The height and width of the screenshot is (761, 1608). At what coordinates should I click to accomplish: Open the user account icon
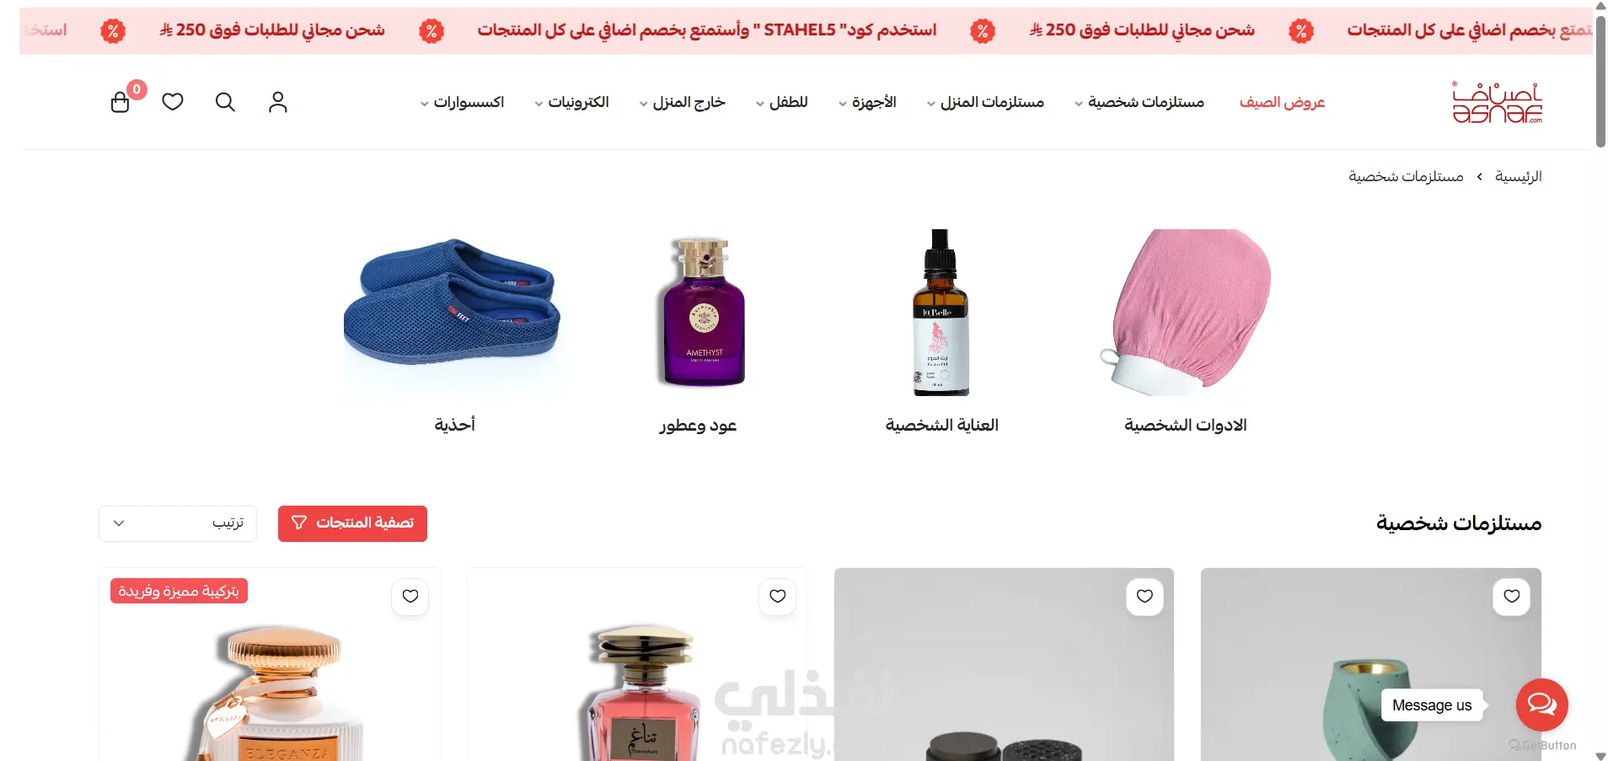coord(278,102)
